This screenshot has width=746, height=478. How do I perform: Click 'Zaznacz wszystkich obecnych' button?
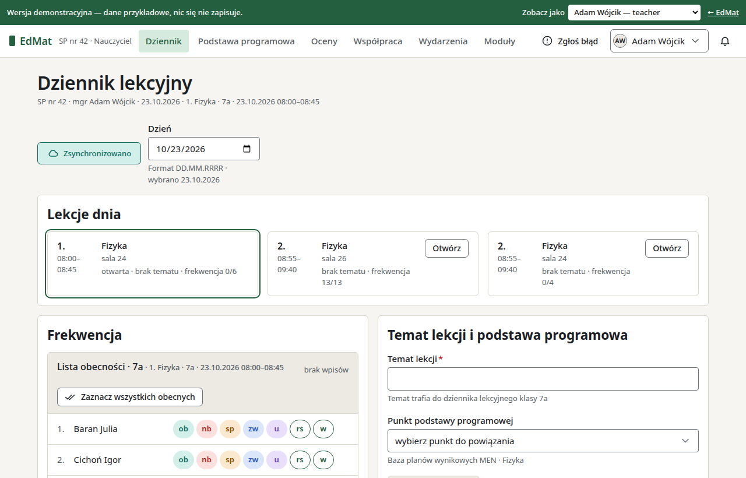coord(130,397)
